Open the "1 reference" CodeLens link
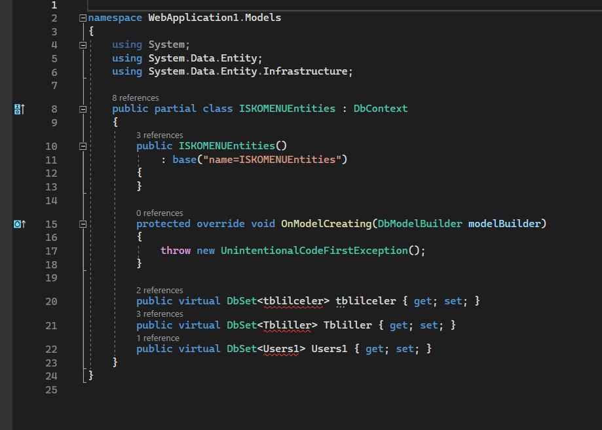Image resolution: width=602 pixels, height=430 pixels. (157, 338)
